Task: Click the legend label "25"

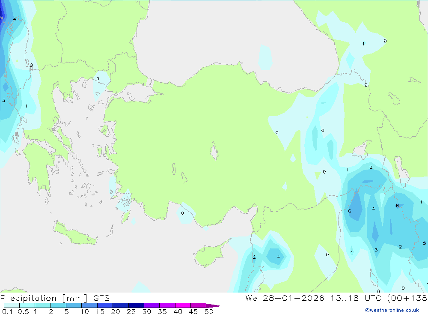Action: (x=131, y=311)
